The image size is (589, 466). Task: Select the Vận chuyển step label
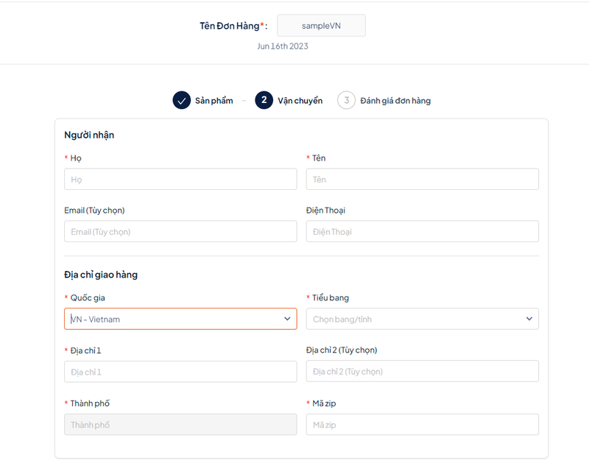click(300, 101)
